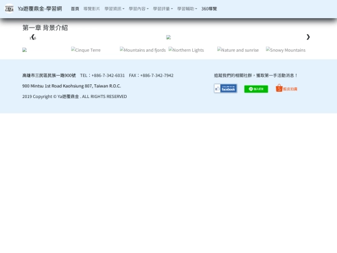This screenshot has height=253, width=337.
Task: Open the Facebook follow badge
Action: (225, 89)
